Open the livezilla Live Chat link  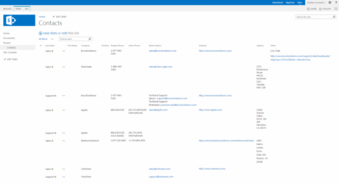(x=300, y=58)
